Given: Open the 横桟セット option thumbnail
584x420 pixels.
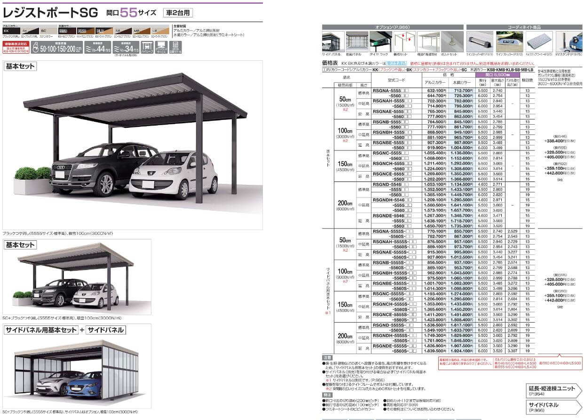Looking at the screenshot, I should [405, 41].
